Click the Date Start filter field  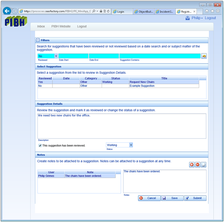tap(73, 56)
